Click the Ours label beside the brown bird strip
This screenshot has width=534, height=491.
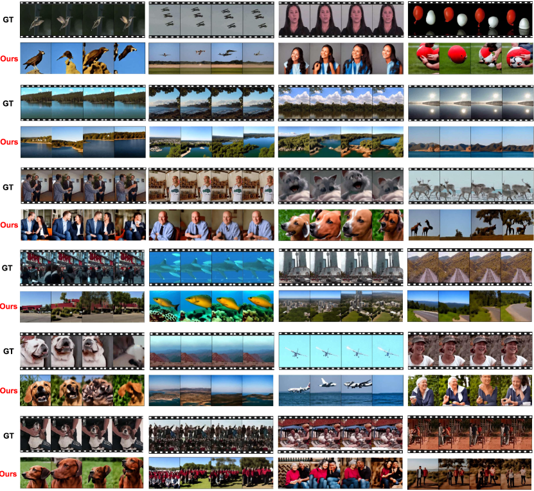(x=9, y=58)
